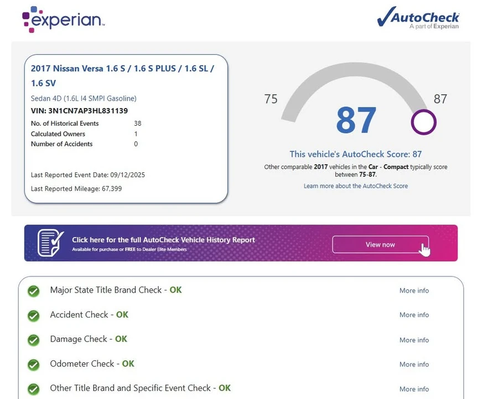The image size is (482, 399).
Task: Click Odometer Check - OK text
Action: click(x=92, y=364)
